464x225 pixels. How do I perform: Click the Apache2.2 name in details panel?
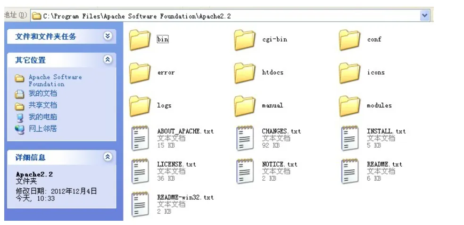tap(34, 175)
